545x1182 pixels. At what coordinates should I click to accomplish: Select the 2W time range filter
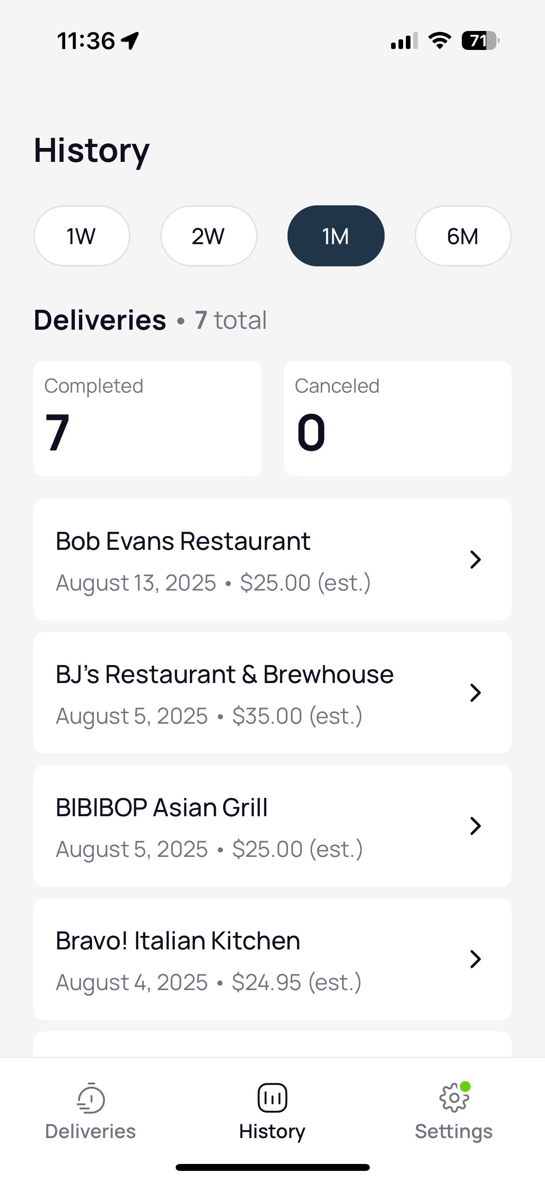click(x=209, y=236)
